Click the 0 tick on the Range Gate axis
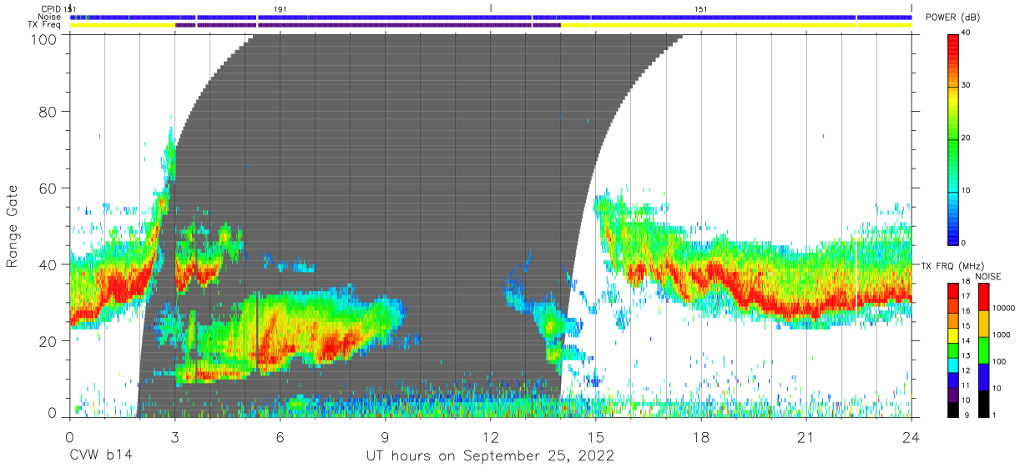This screenshot has height=473, width=1025. click(x=53, y=412)
